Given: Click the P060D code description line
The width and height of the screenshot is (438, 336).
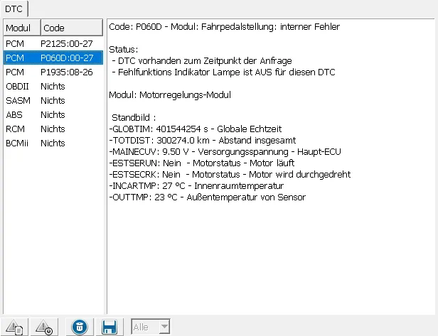Looking at the screenshot, I should pyautogui.click(x=224, y=26).
